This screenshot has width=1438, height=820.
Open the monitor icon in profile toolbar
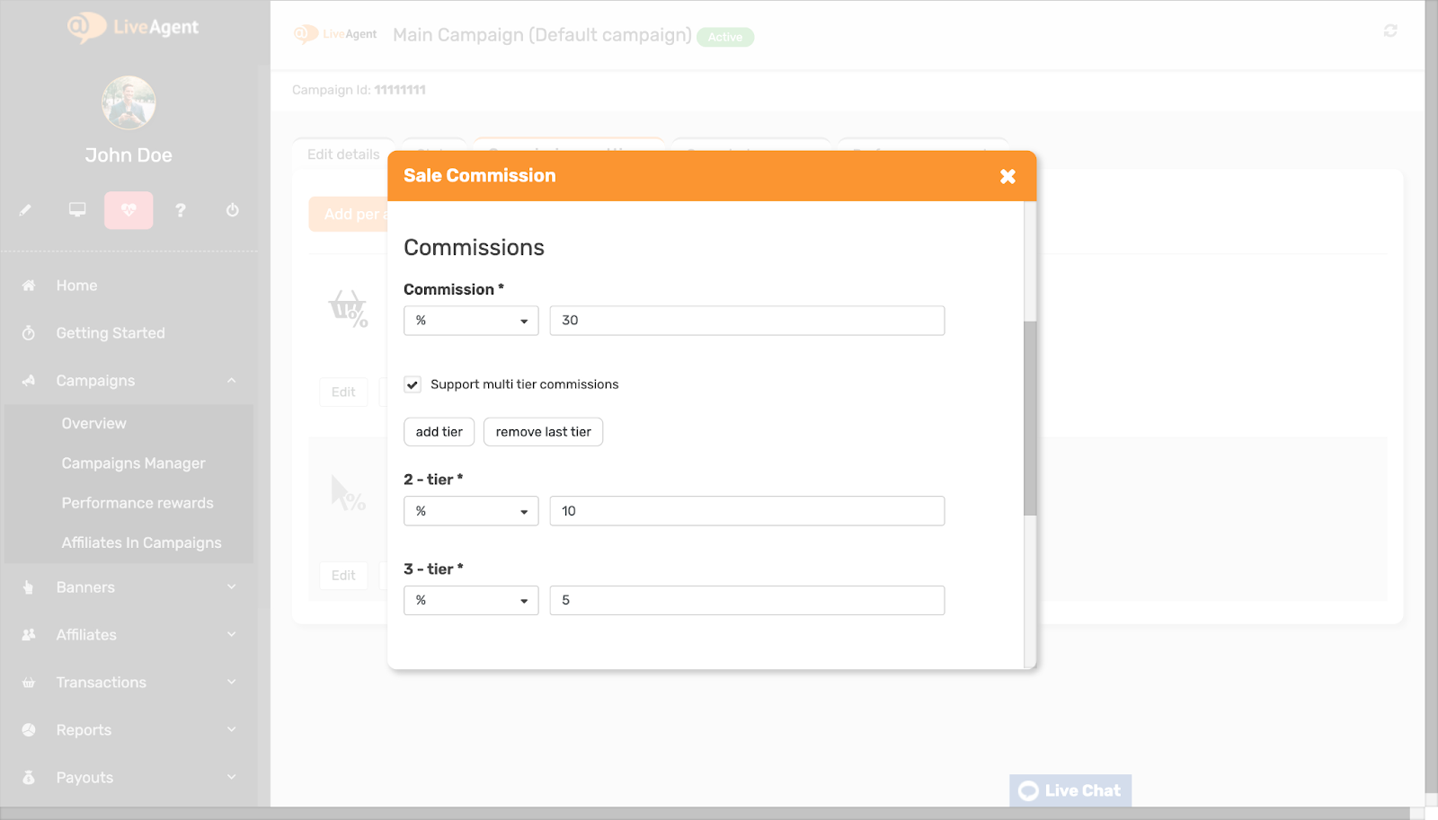[76, 209]
